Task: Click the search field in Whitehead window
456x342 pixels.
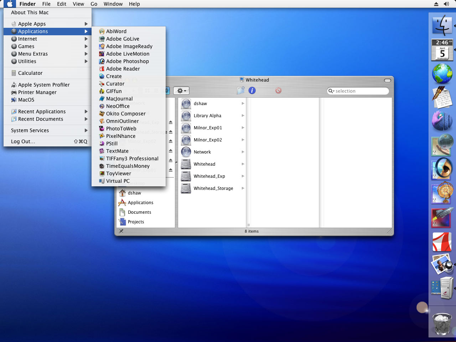Action: pos(358,91)
